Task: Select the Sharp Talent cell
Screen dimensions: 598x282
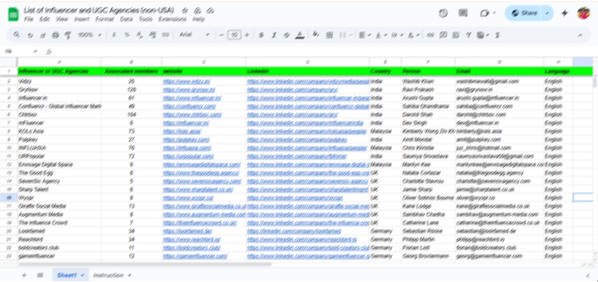Action: point(59,190)
